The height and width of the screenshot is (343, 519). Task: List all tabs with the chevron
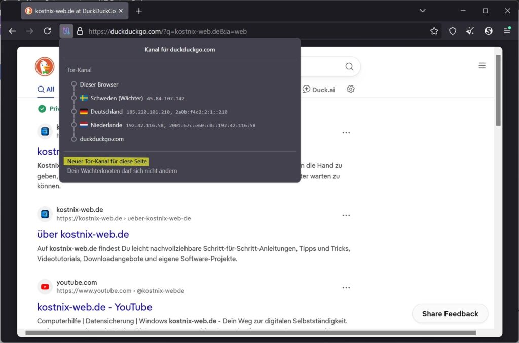pos(422,11)
